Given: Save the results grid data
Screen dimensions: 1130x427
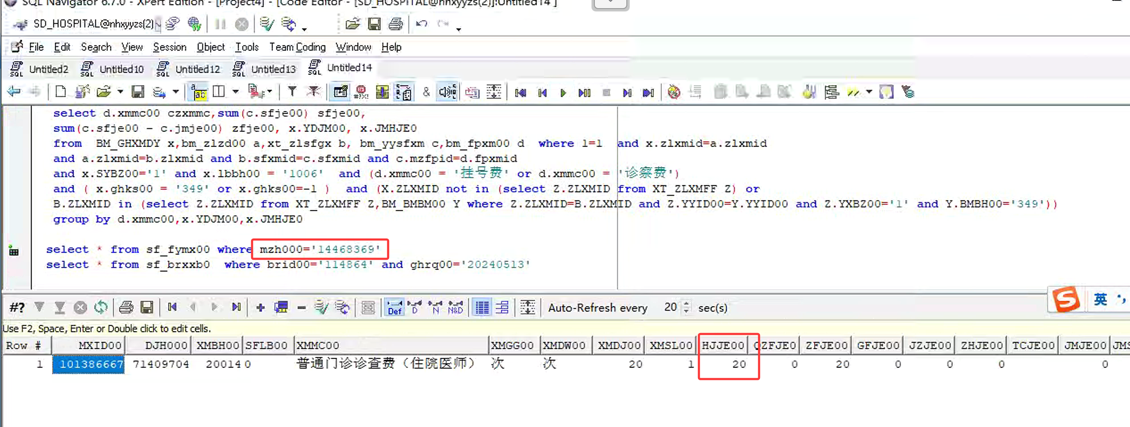Looking at the screenshot, I should click(x=147, y=307).
